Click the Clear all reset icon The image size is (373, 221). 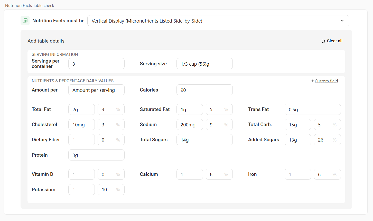pyautogui.click(x=323, y=41)
